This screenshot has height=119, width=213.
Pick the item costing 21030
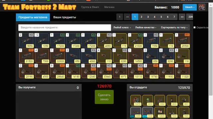coord(135,41)
